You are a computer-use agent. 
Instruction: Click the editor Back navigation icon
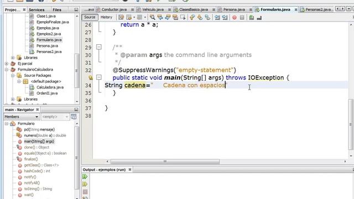click(x=129, y=17)
